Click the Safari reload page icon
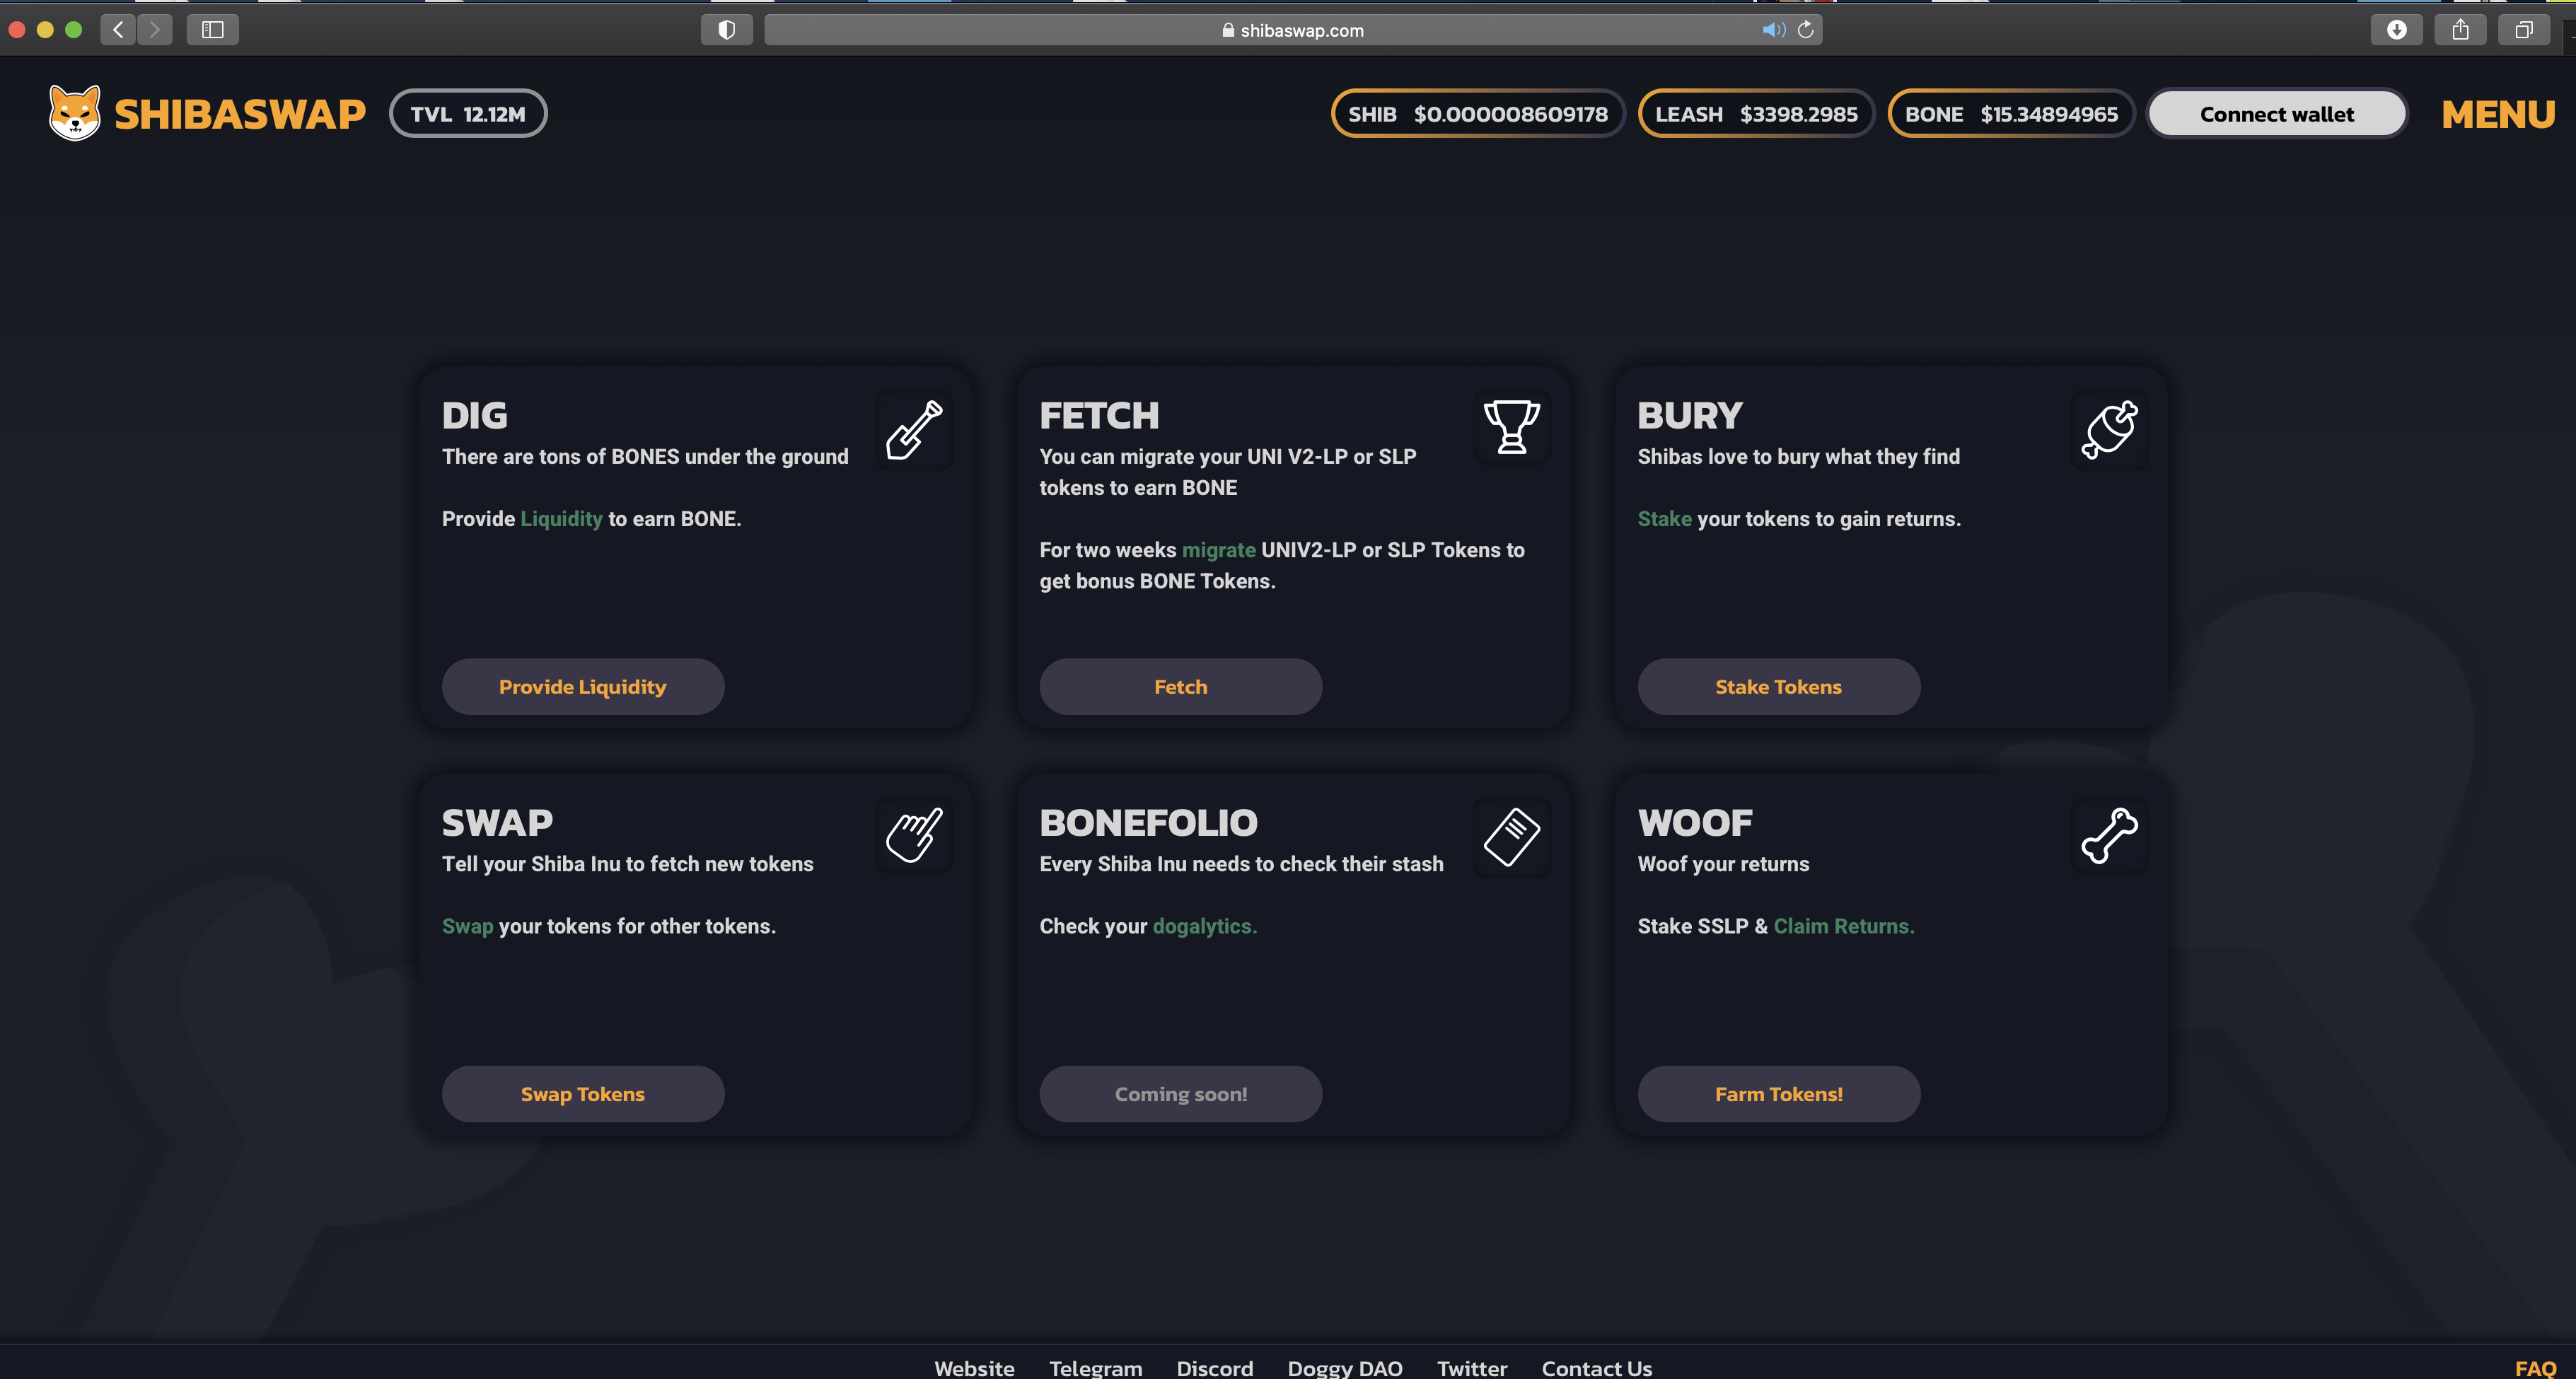2576x1379 pixels. [x=1805, y=30]
